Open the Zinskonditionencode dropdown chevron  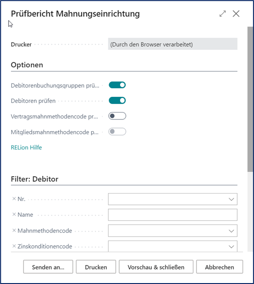pos(231,246)
